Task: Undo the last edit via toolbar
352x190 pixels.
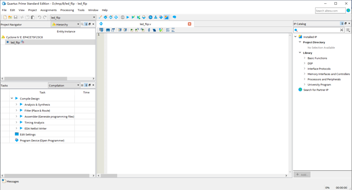Action: 39,17
